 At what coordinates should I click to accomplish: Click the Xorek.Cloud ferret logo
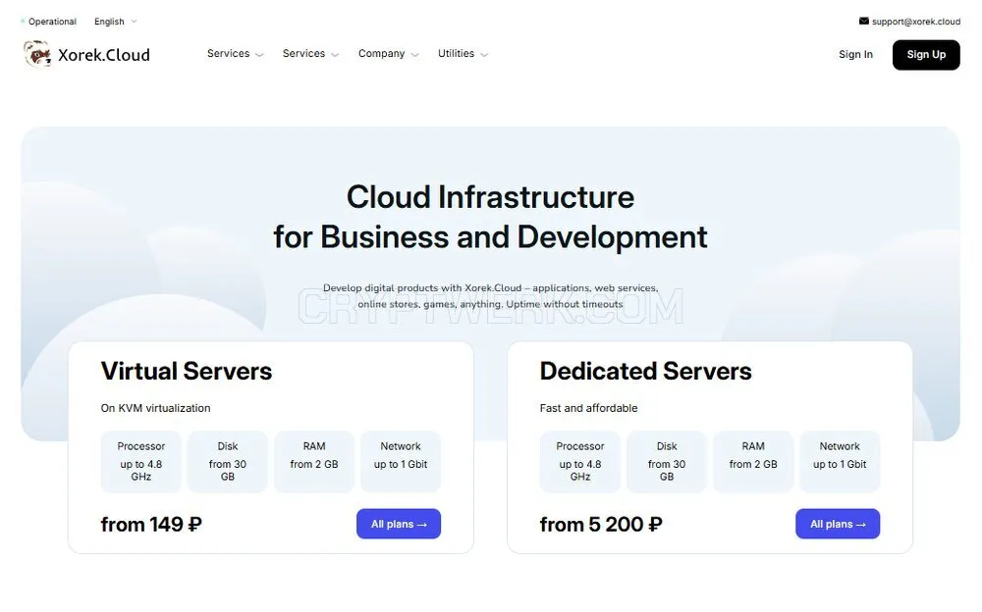[37, 54]
